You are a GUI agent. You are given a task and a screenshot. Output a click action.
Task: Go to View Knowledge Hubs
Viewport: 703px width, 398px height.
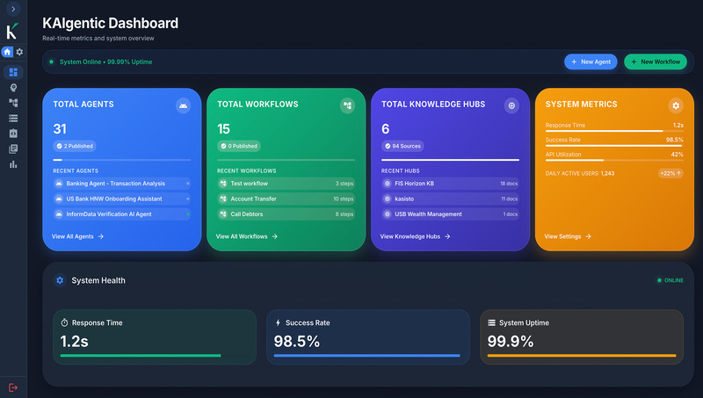tap(416, 236)
